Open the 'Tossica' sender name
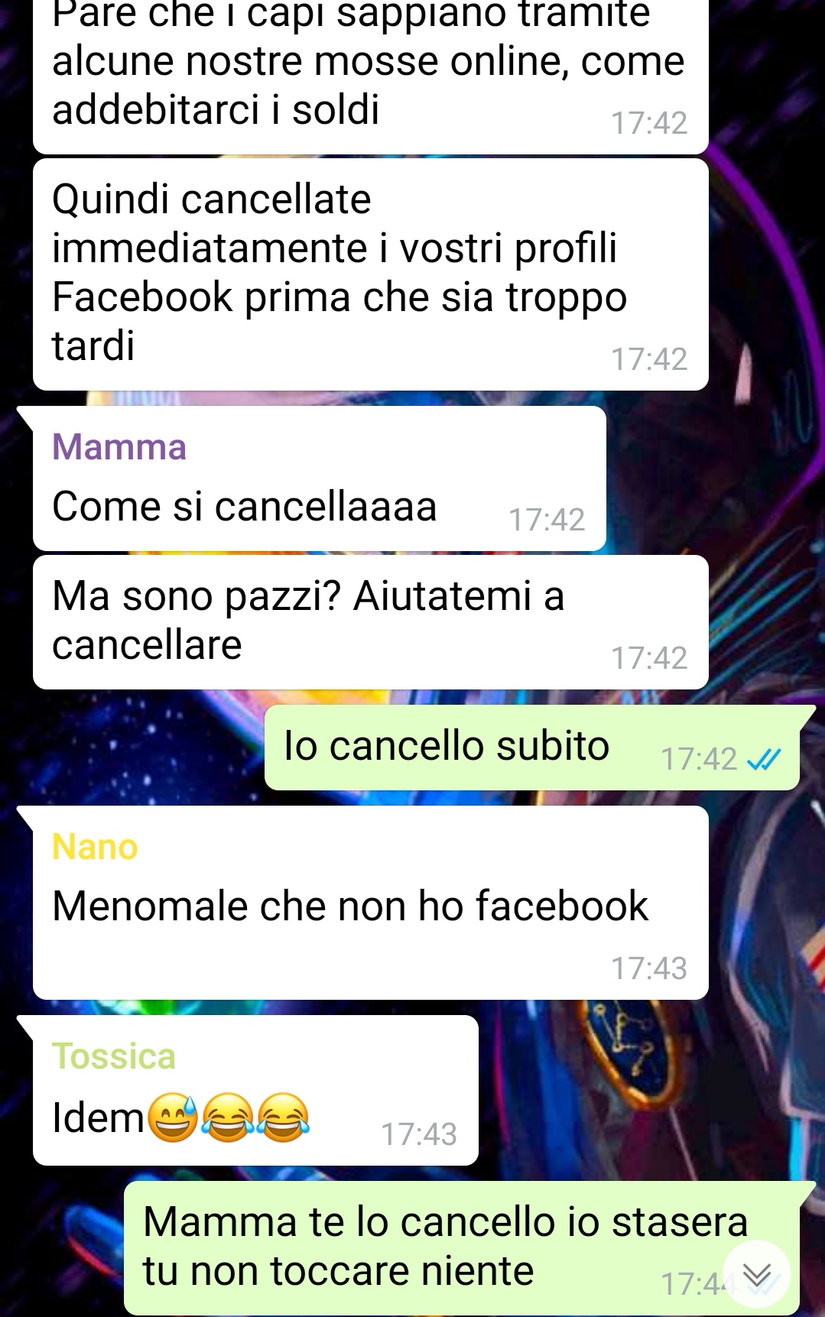The image size is (825, 1317). tap(114, 1056)
